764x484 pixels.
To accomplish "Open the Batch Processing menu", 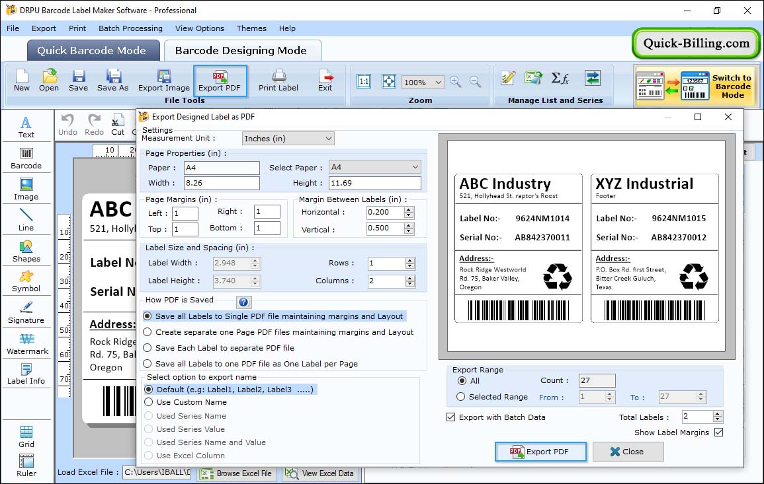I will tap(130, 28).
